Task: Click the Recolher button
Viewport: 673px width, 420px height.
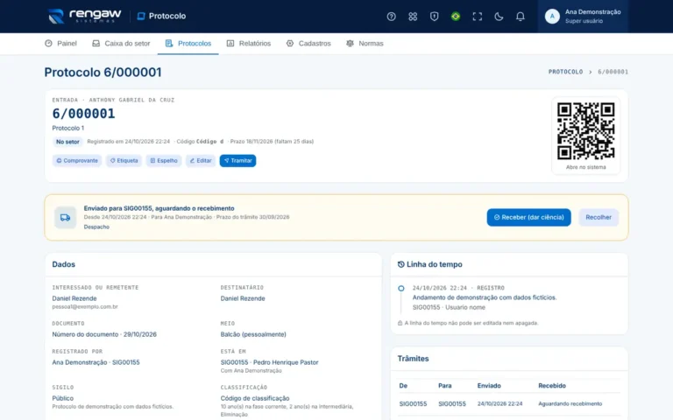Action: [x=599, y=217]
